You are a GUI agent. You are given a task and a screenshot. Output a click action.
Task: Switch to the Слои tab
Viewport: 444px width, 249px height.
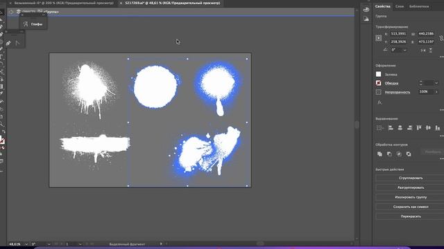coord(400,6)
